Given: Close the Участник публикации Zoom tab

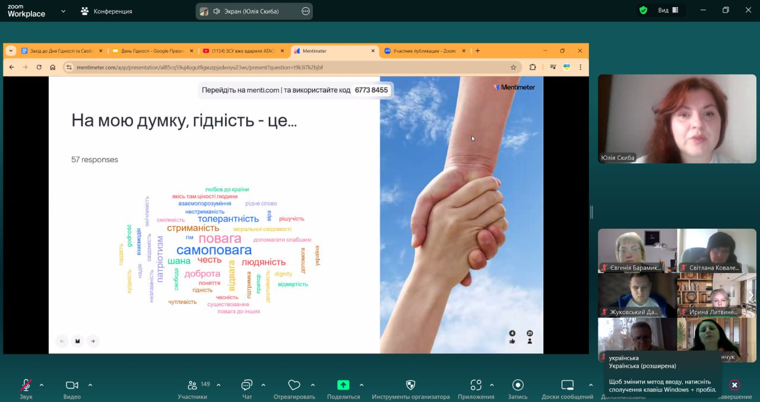Looking at the screenshot, I should (x=463, y=51).
